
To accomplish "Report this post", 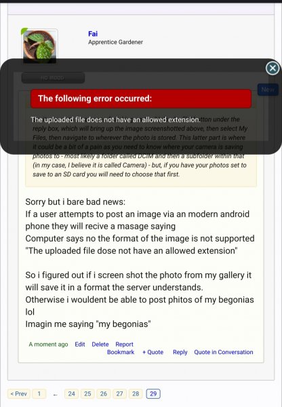I will (x=124, y=344).
